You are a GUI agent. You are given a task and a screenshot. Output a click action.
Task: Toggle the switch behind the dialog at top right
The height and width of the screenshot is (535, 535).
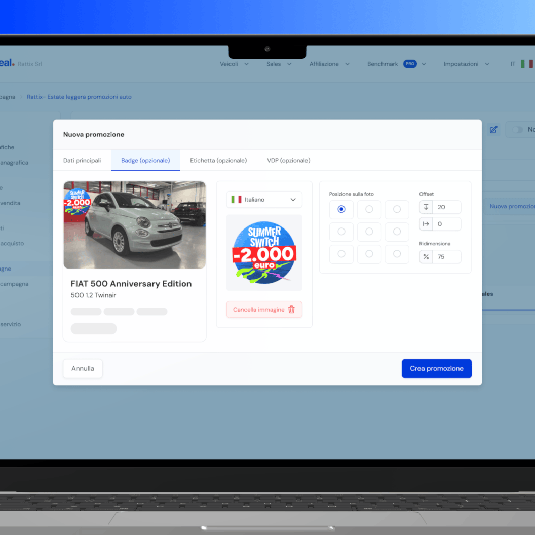click(517, 130)
